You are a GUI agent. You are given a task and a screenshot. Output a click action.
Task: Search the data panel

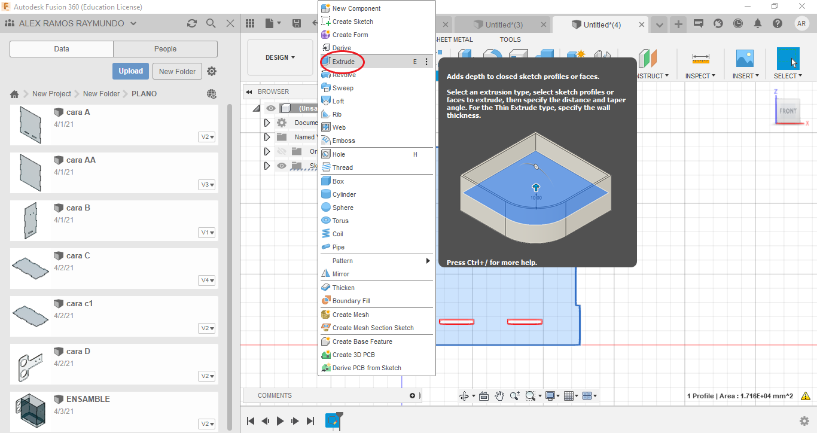tap(211, 23)
